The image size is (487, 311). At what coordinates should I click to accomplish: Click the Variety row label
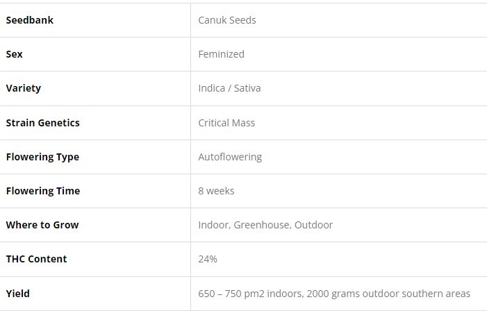(23, 88)
